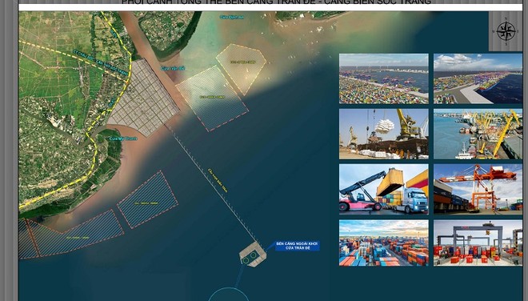Viewport: 528px width, 301px height.
Task: Click the compass rose icon
Action: point(506,31)
